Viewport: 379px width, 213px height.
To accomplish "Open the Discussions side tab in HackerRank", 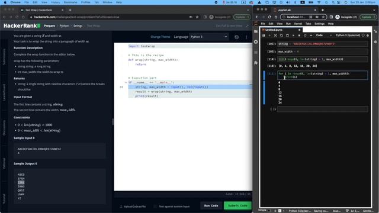I will (x=4, y=128).
